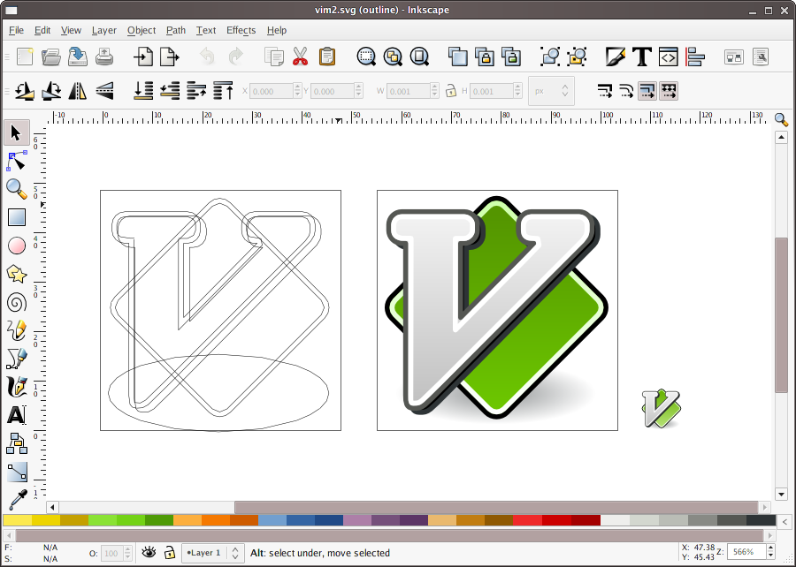Save the document
Image resolution: width=796 pixels, height=567 pixels.
tap(78, 57)
